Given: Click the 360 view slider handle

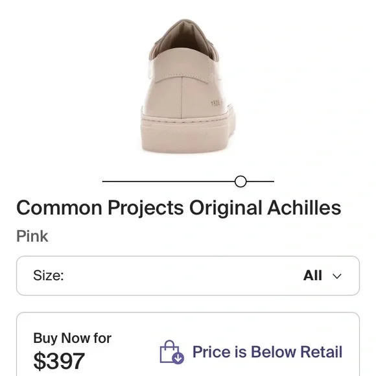Looking at the screenshot, I should click(241, 182).
